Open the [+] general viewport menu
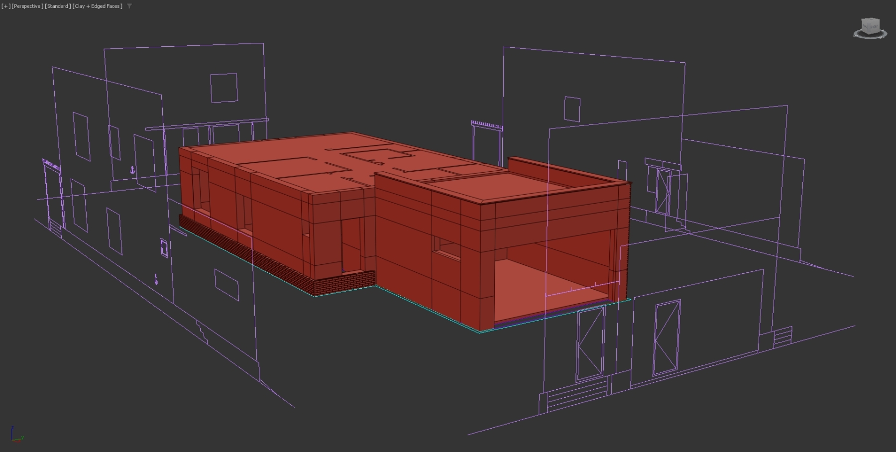 (x=6, y=6)
